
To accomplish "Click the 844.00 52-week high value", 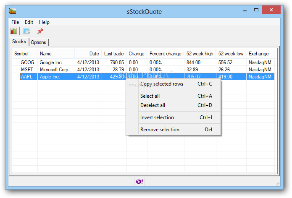I will point(194,62).
